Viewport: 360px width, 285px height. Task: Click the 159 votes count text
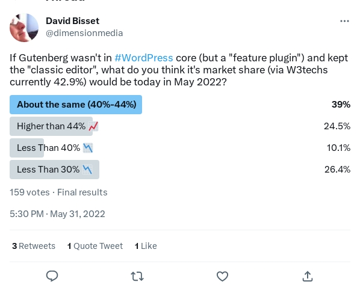click(x=29, y=192)
